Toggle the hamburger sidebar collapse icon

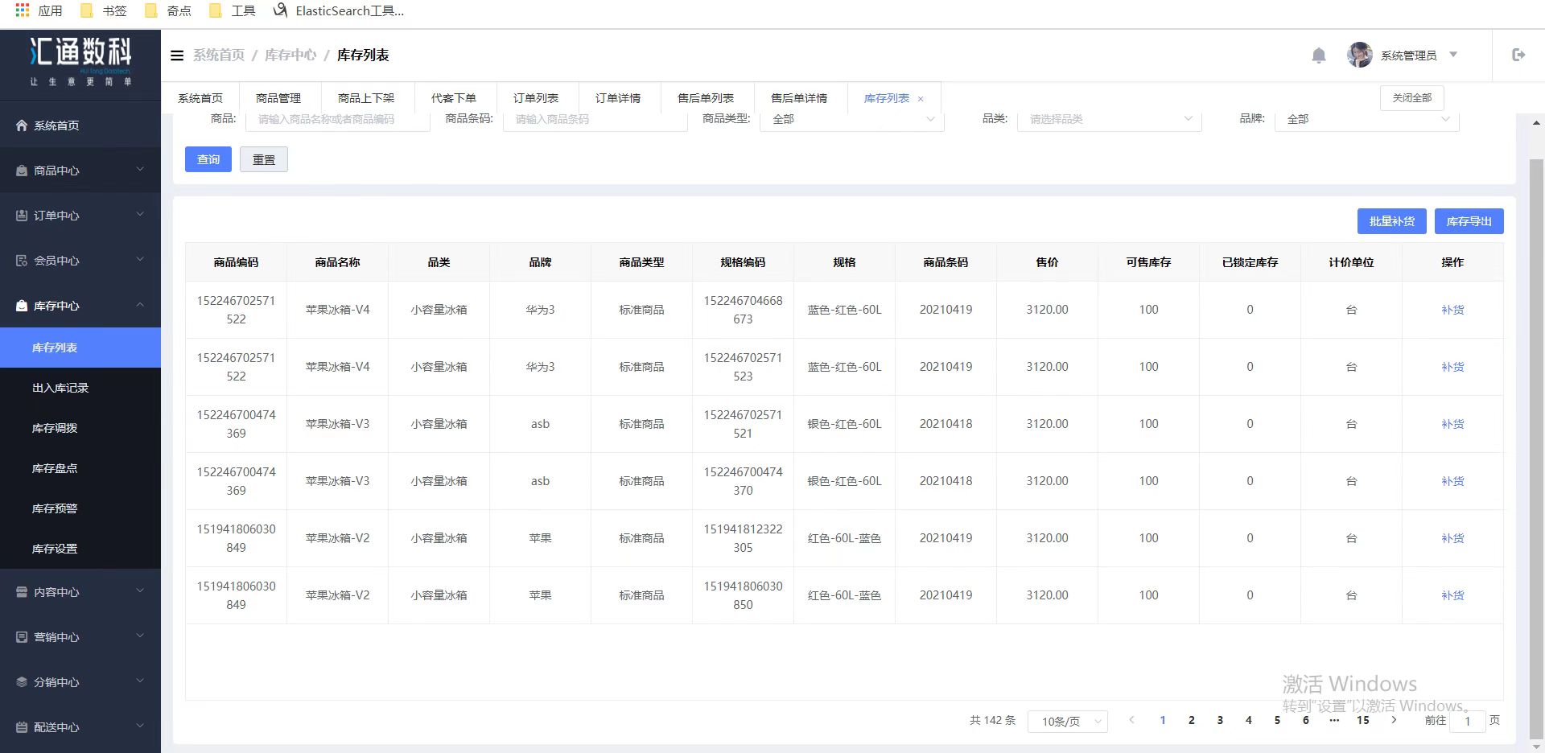(x=177, y=56)
